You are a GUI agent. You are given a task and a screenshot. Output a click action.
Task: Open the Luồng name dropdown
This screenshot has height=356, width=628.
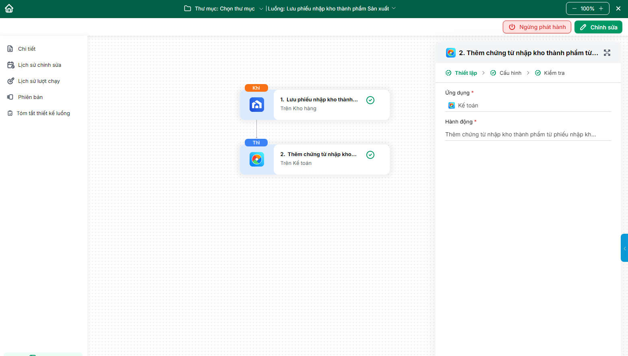pyautogui.click(x=332, y=8)
